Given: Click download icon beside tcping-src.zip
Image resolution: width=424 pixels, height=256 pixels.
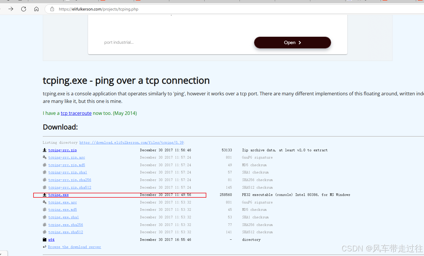Looking at the screenshot, I should [x=45, y=150].
